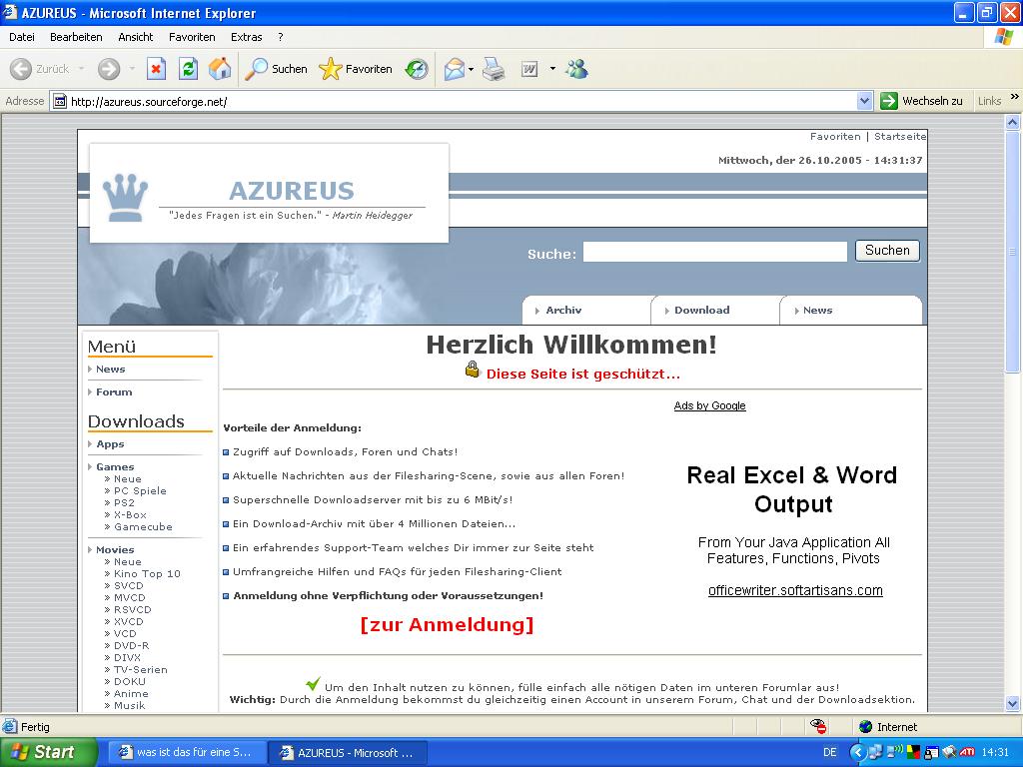The height and width of the screenshot is (767, 1023).
Task: Open the Ads by Google link
Action: 710,405
